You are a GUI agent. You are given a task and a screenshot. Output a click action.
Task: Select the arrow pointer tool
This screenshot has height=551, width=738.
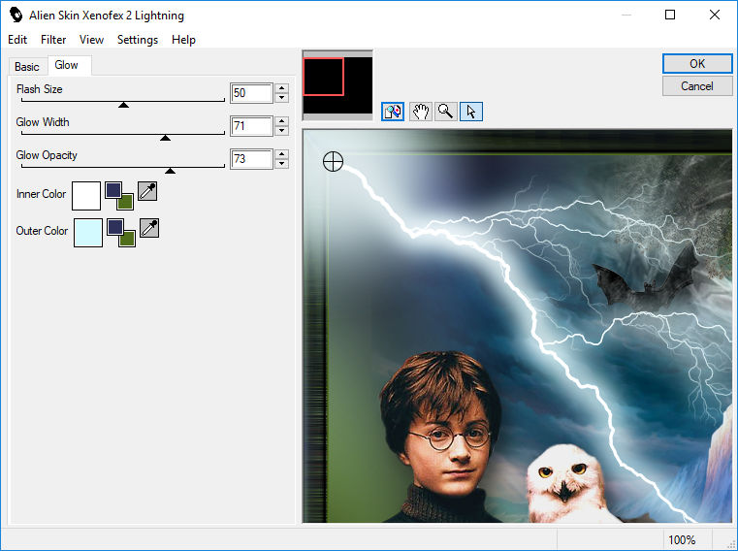pyautogui.click(x=471, y=112)
